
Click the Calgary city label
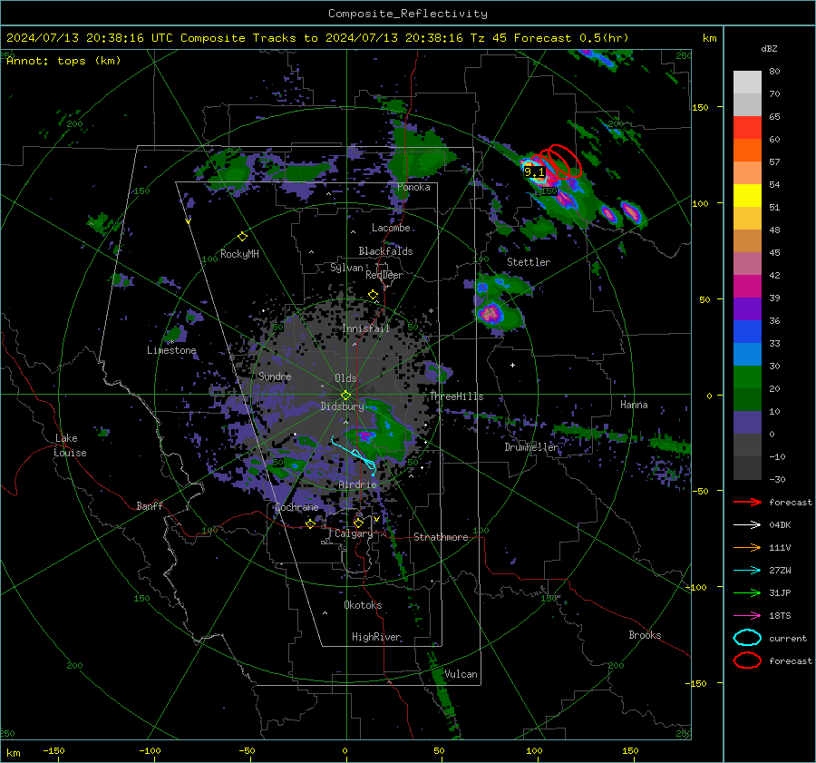[354, 533]
